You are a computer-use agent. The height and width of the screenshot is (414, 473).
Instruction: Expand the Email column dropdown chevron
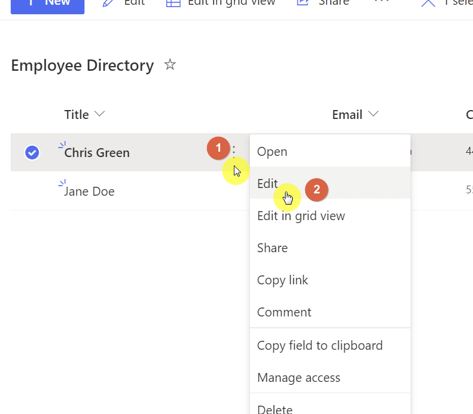(374, 114)
